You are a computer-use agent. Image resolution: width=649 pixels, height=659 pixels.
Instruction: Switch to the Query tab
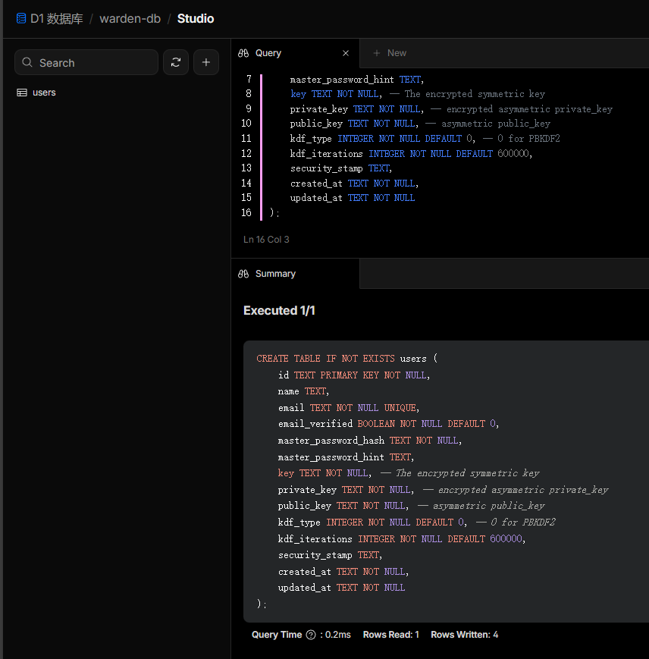(268, 53)
